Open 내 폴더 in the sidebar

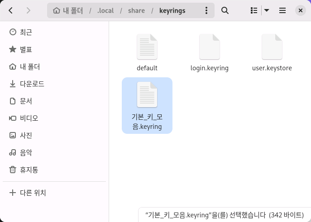[54, 66]
